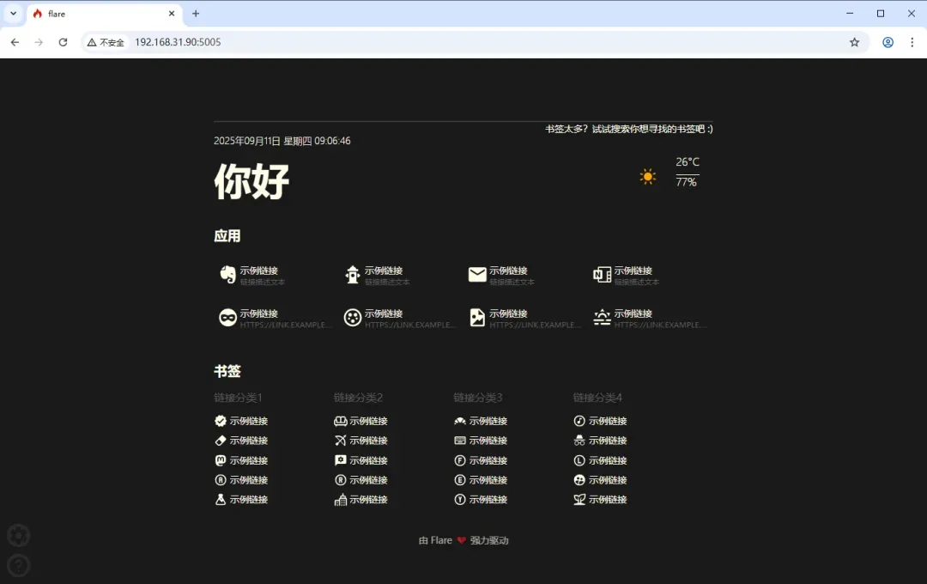The width and height of the screenshot is (927, 584).
Task: Click the dimmed settings gear icon
Action: pos(19,536)
